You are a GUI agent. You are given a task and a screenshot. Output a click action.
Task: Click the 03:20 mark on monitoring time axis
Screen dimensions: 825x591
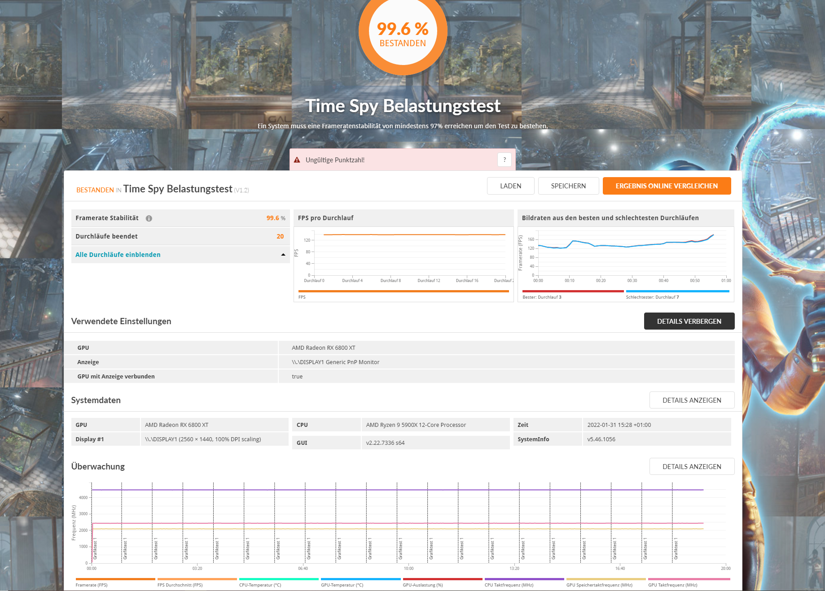pyautogui.click(x=197, y=569)
